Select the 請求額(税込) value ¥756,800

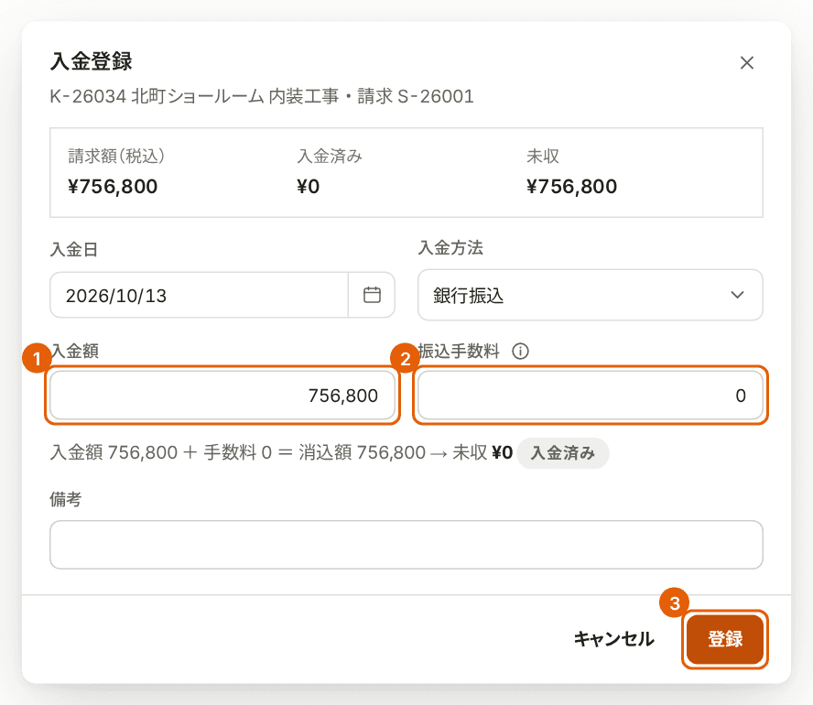[113, 187]
